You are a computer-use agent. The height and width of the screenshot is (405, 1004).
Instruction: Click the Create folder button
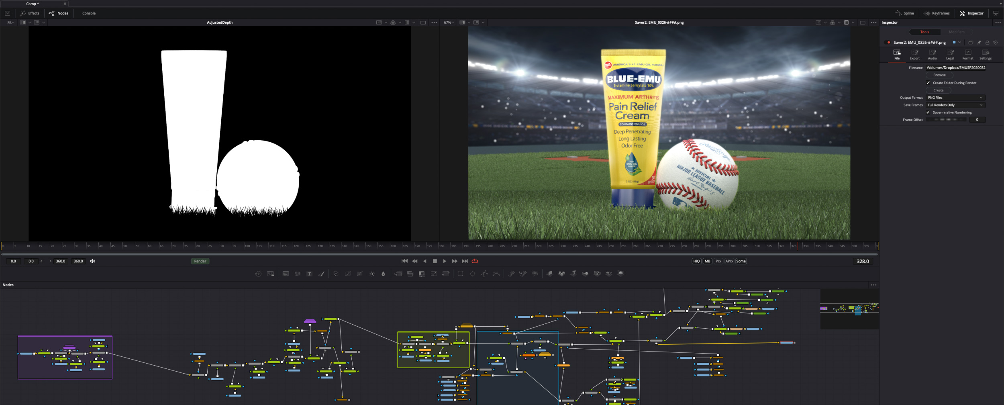click(x=939, y=90)
